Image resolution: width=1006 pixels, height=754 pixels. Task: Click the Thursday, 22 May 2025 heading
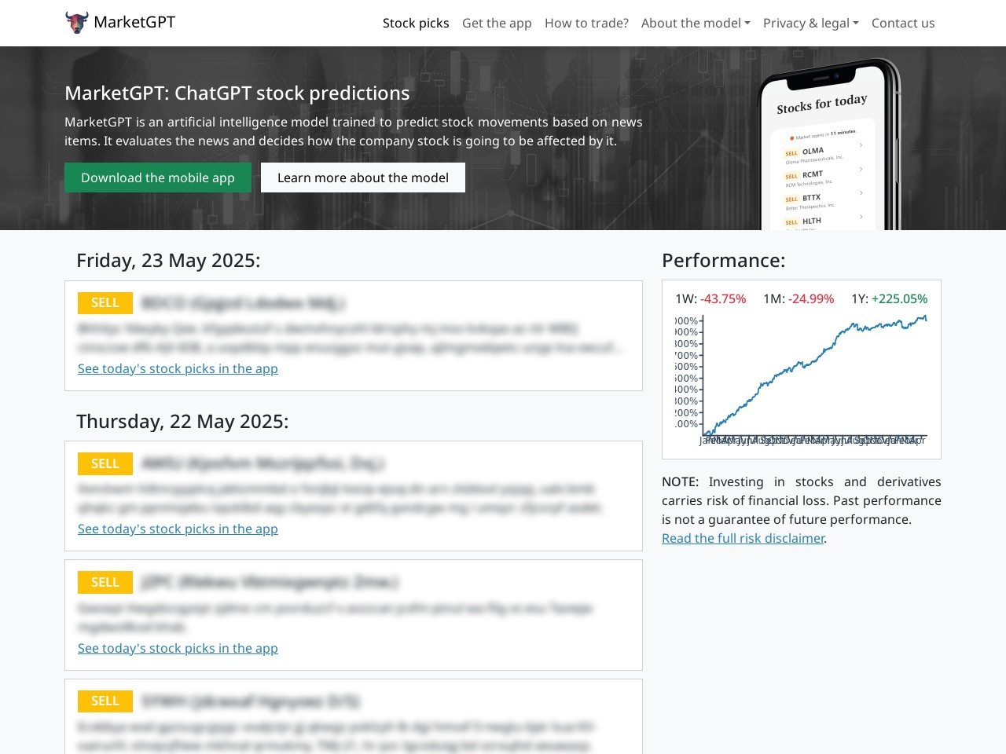182,421
